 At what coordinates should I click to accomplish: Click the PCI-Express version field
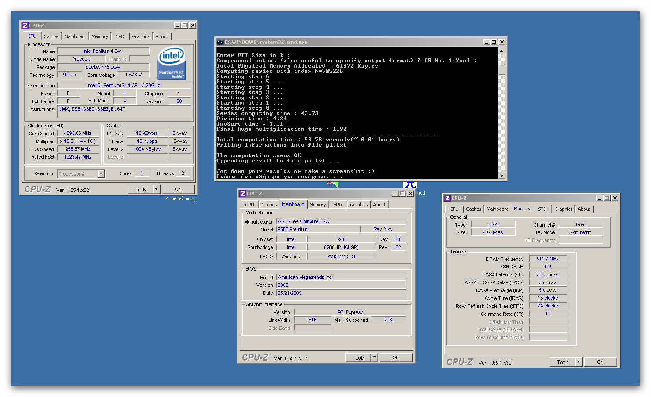[x=350, y=312]
